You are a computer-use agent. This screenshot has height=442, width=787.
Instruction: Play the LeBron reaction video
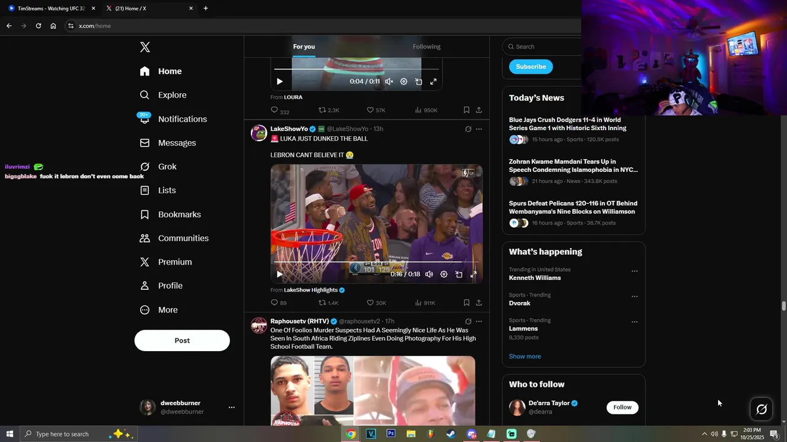pyautogui.click(x=280, y=274)
